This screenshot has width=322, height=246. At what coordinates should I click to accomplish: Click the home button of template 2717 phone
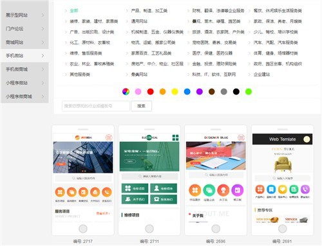click(x=83, y=229)
